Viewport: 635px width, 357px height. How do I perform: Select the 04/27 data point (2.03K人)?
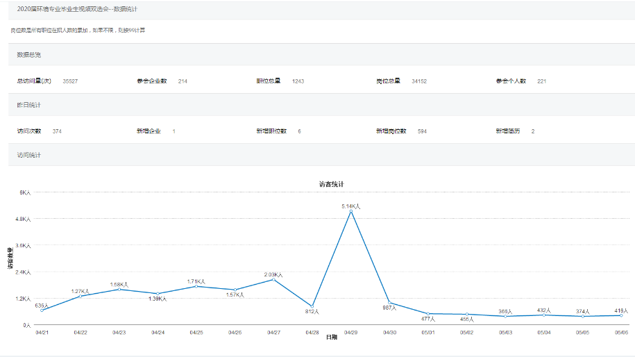tap(274, 279)
